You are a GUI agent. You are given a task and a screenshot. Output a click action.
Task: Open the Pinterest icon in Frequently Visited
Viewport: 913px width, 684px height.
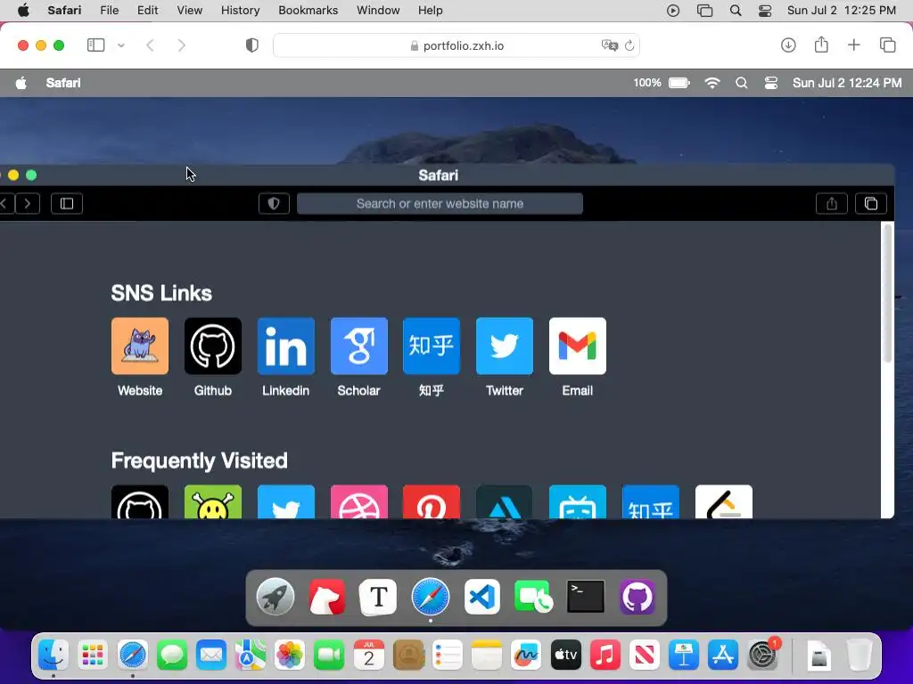(432, 501)
